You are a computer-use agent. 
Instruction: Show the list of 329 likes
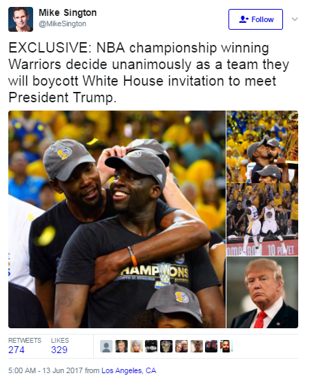pos(60,346)
